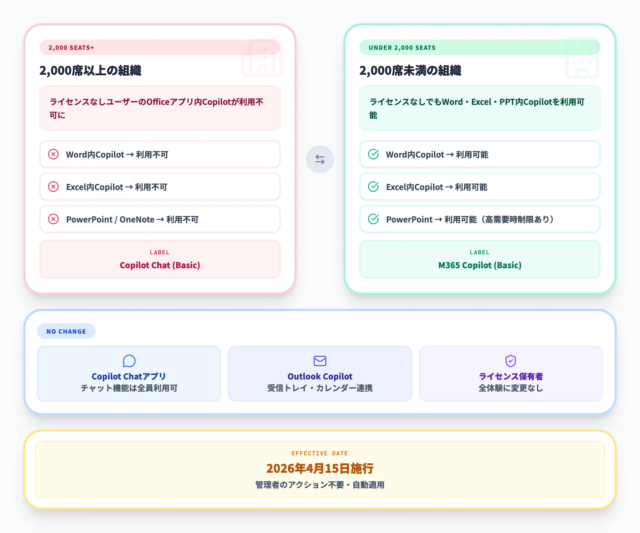Select the shield icon above ライセンス保有者

510,361
